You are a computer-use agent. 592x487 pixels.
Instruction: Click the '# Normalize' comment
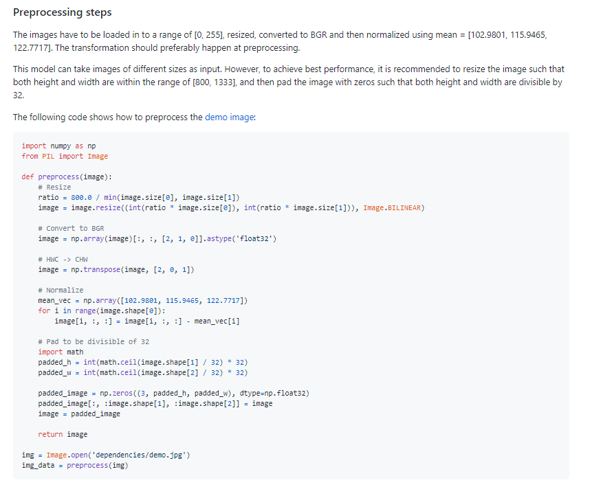61,290
